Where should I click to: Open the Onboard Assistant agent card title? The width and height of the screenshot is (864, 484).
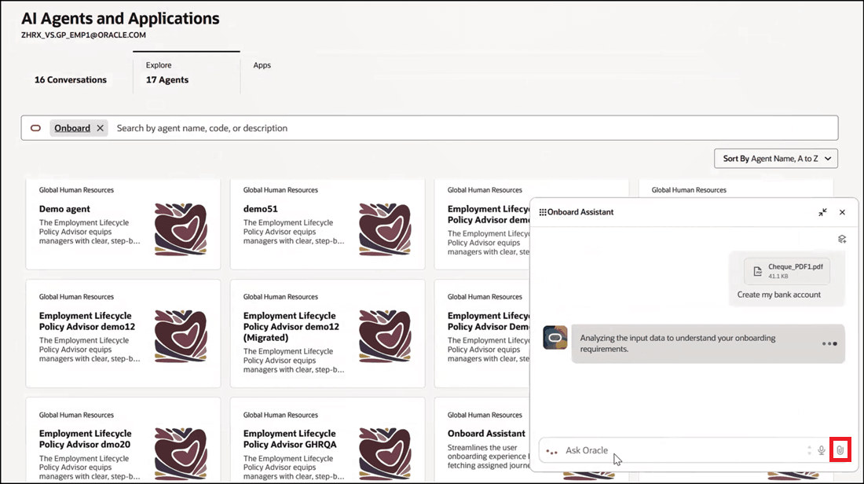point(486,434)
